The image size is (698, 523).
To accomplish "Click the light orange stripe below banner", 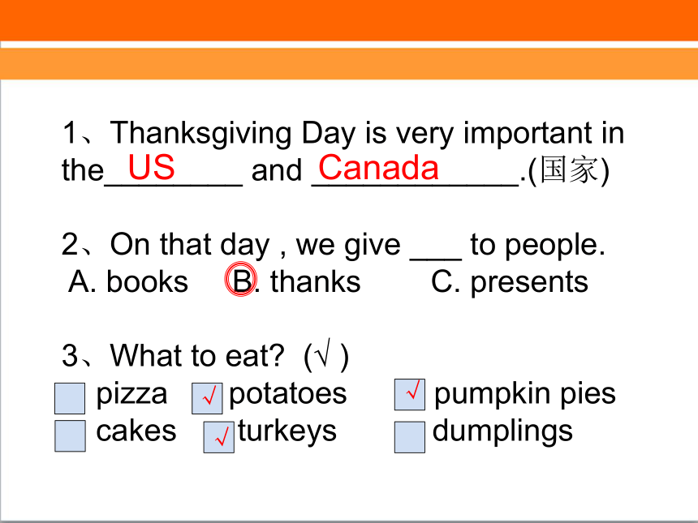I will [349, 63].
